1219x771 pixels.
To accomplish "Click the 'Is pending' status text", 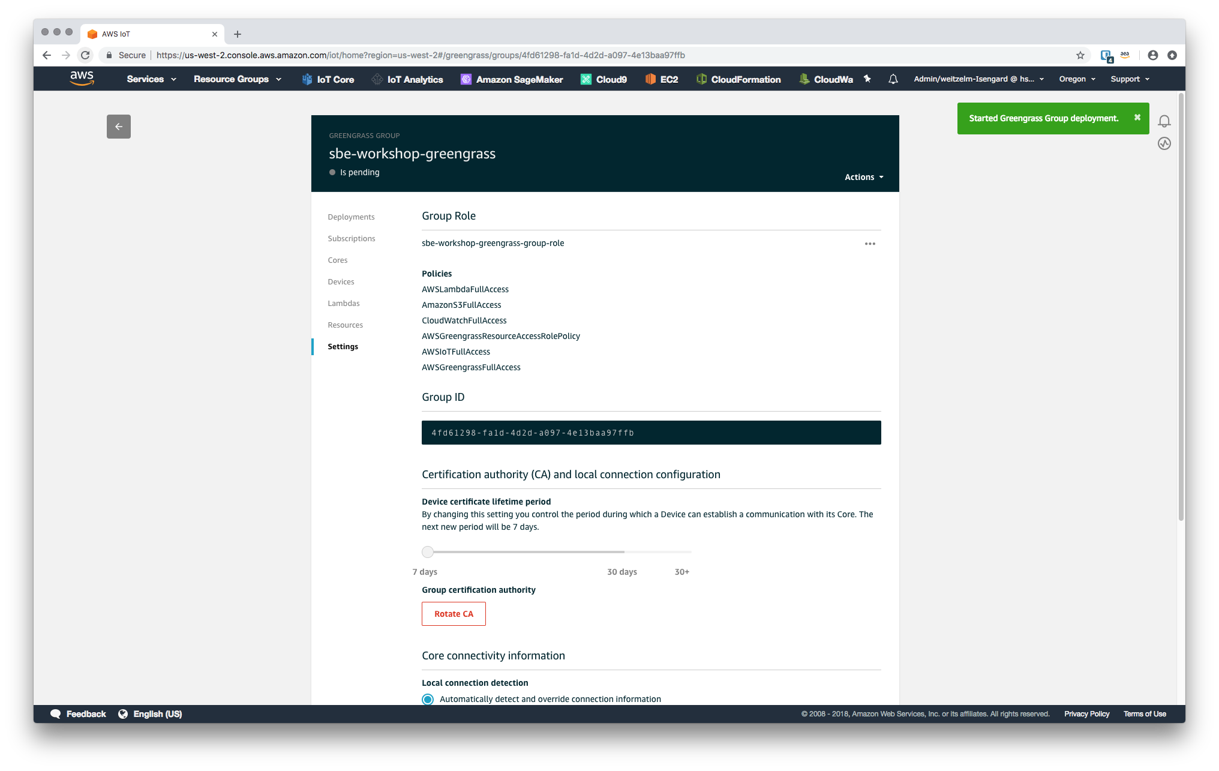I will (x=359, y=172).
